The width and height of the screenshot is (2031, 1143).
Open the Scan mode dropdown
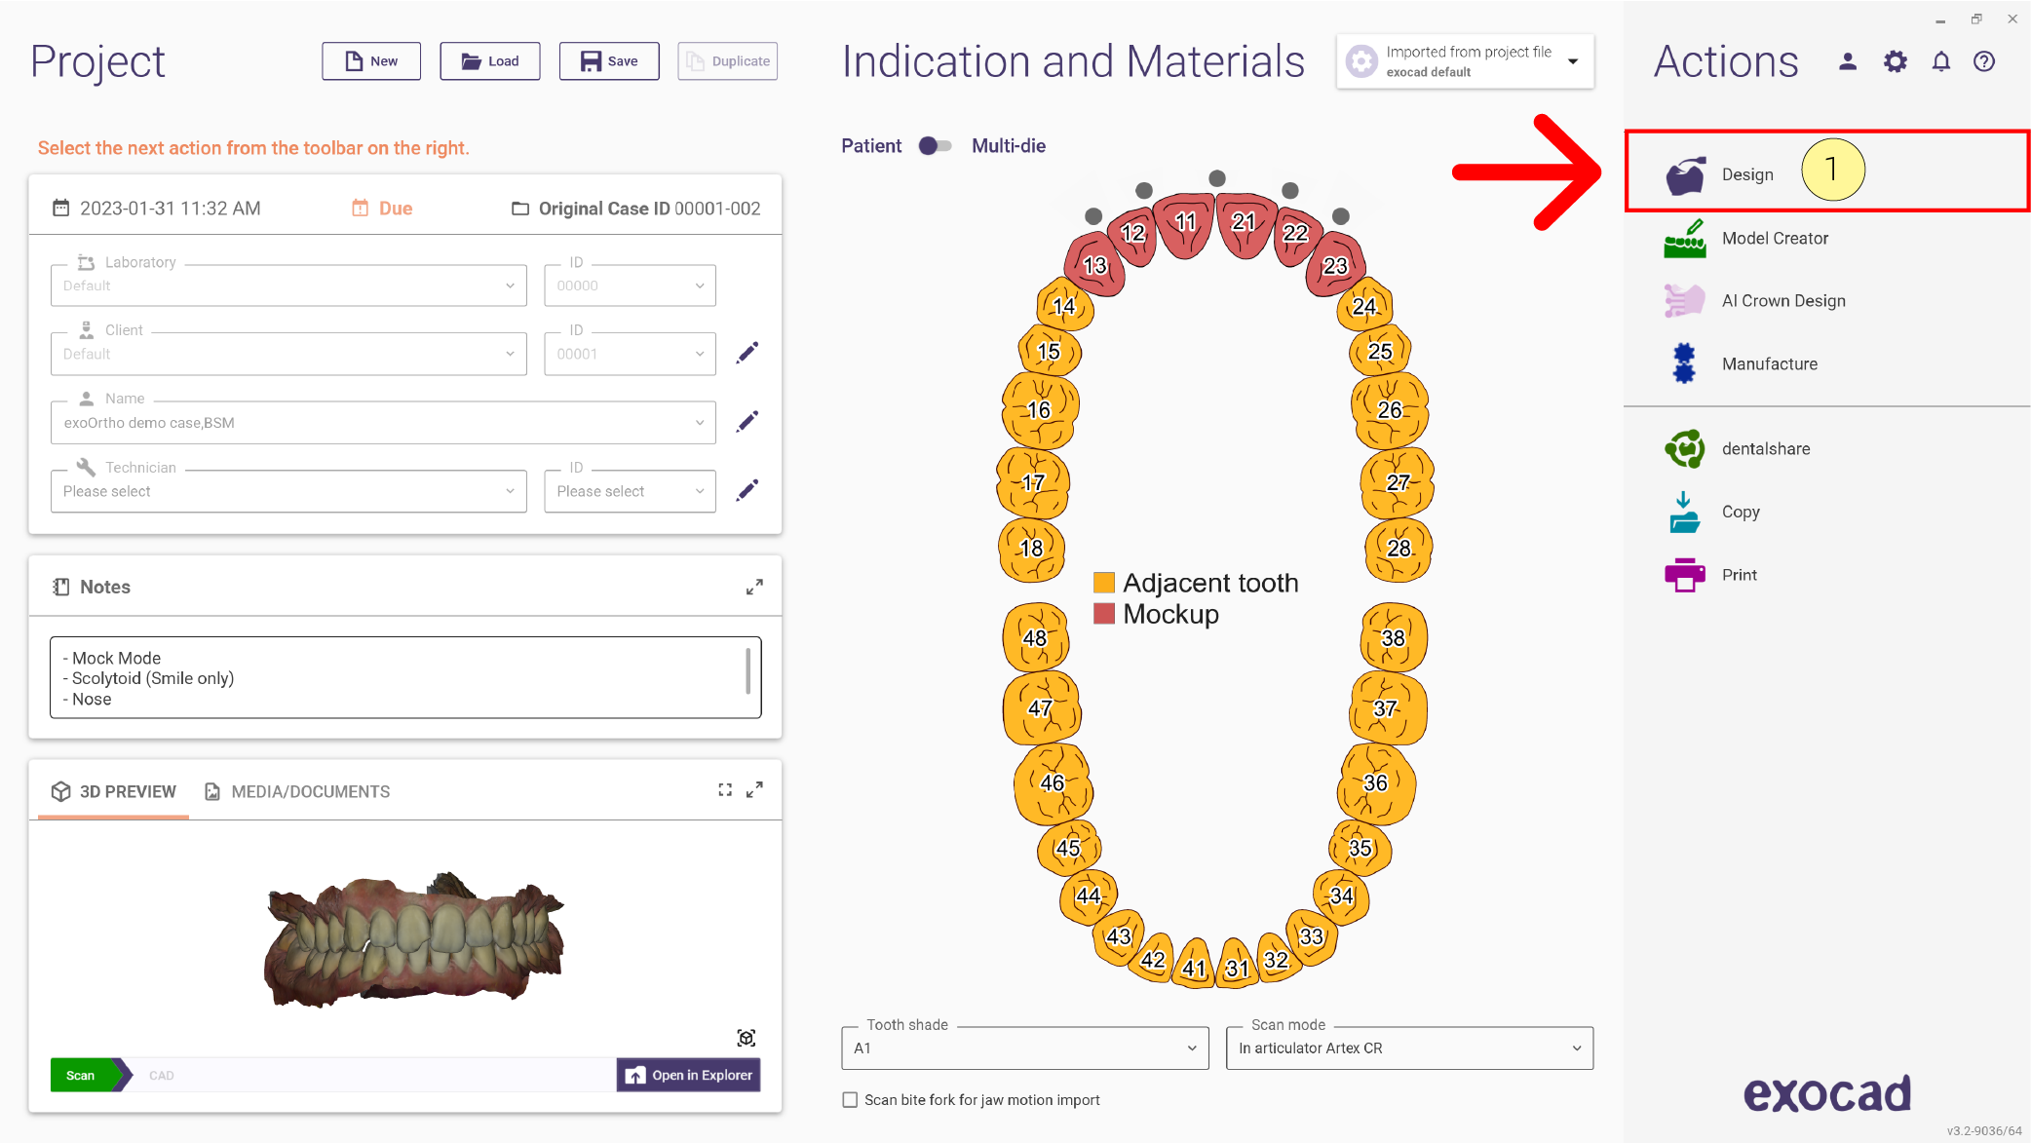click(x=1409, y=1048)
